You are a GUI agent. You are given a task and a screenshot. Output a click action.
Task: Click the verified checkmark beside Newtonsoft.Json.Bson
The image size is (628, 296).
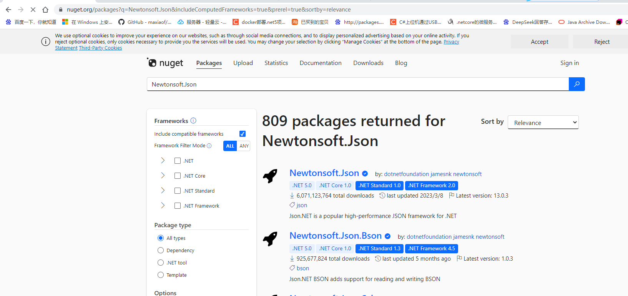coord(387,236)
